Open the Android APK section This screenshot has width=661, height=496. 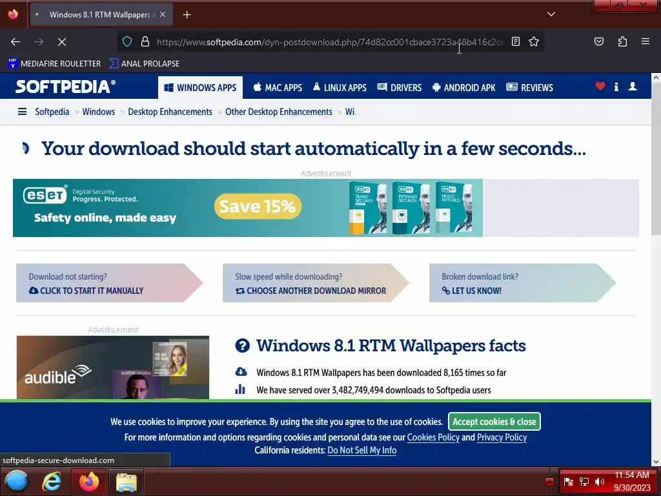point(463,88)
